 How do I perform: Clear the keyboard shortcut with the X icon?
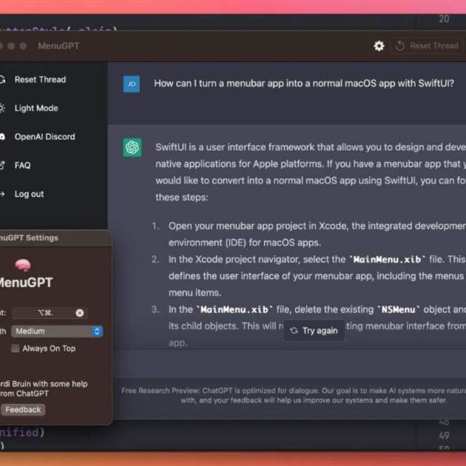[80, 313]
